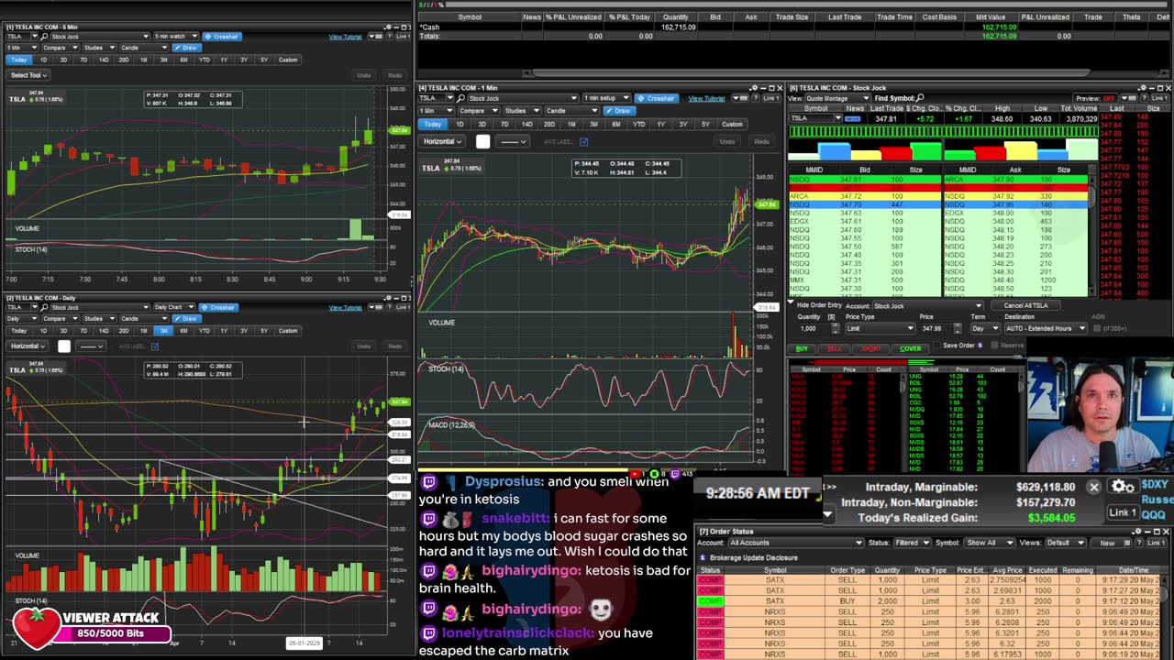Toggle Crosshair in the 1 Min chart
The height and width of the screenshot is (660, 1174).
pos(657,98)
